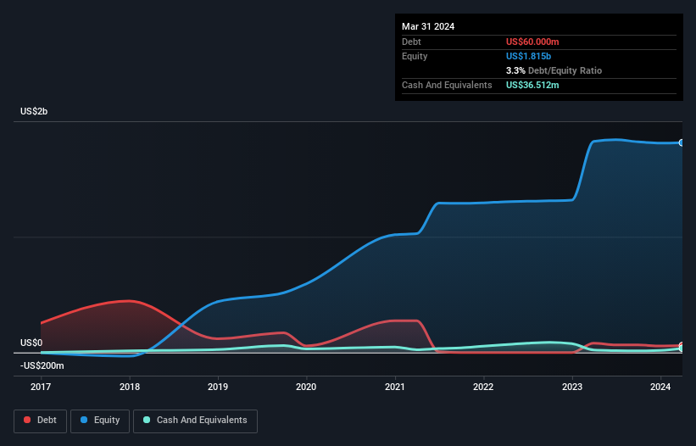Click the US$1.815b equity value
696x446 pixels.
point(528,56)
